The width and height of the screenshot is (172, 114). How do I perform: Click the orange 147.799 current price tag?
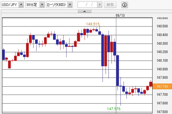[x=162, y=86]
